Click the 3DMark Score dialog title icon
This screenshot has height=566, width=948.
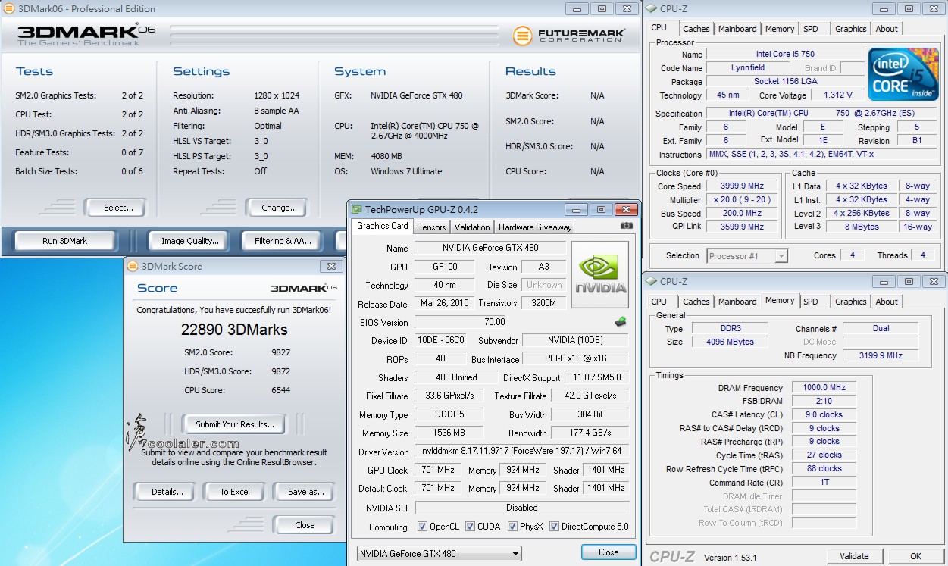[133, 267]
